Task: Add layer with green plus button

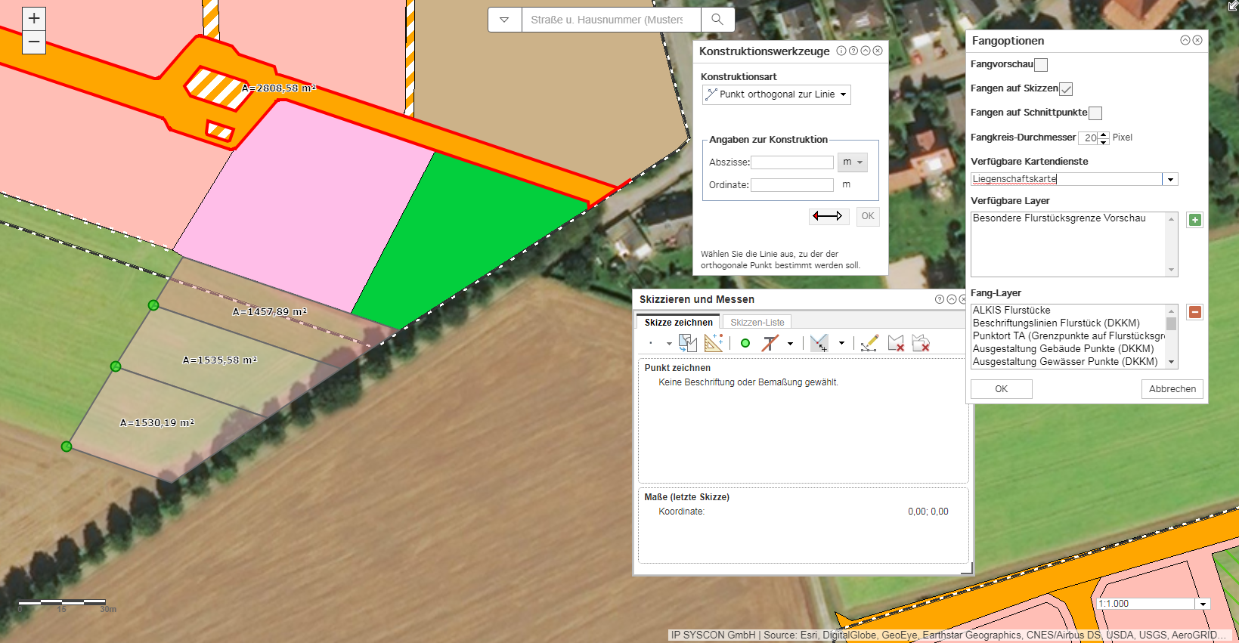Action: coord(1194,221)
